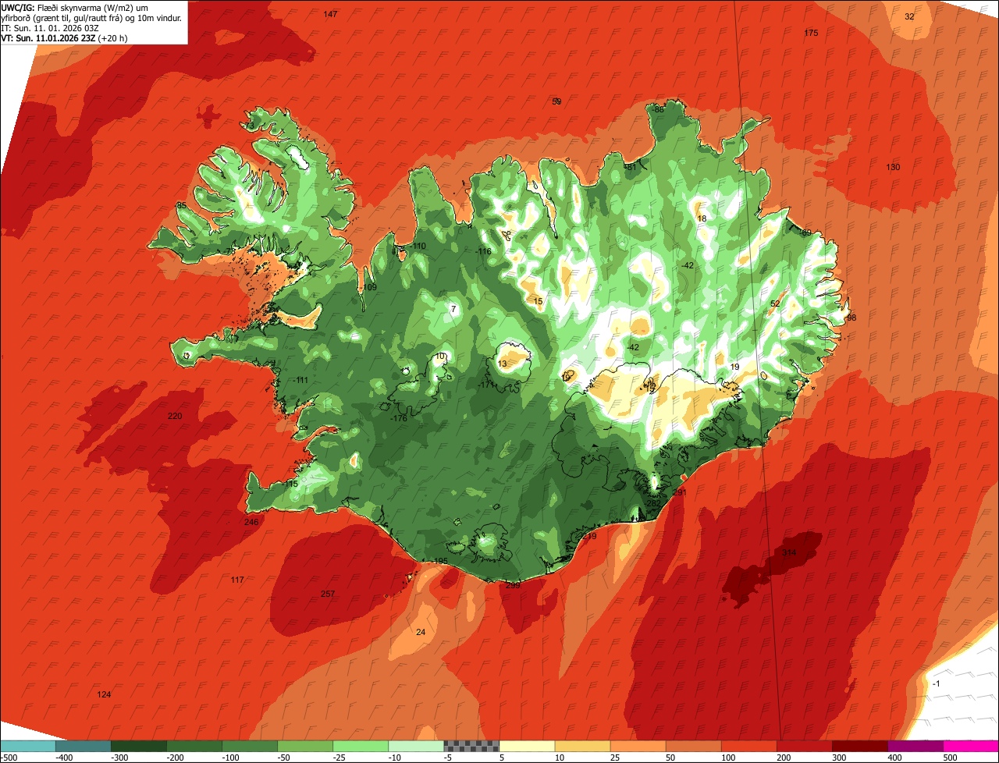
Task: Click the yellow-orange 10 legend swatch
Action: (582, 746)
